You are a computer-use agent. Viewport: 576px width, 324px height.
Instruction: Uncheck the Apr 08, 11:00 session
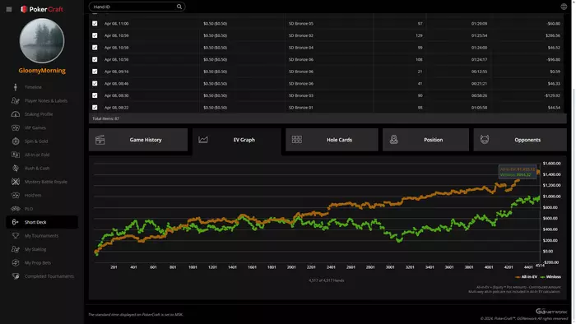pos(95,24)
